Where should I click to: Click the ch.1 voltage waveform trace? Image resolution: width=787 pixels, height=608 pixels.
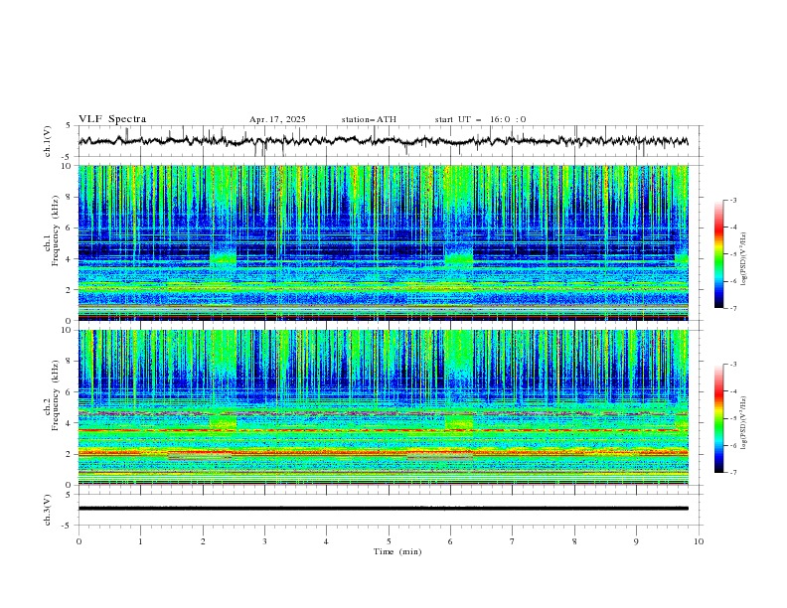383,141
